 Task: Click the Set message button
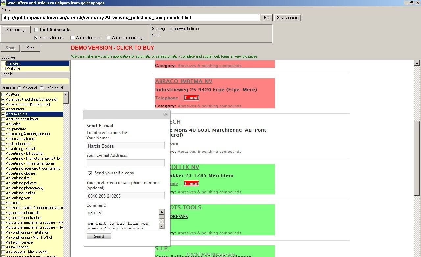point(16,30)
